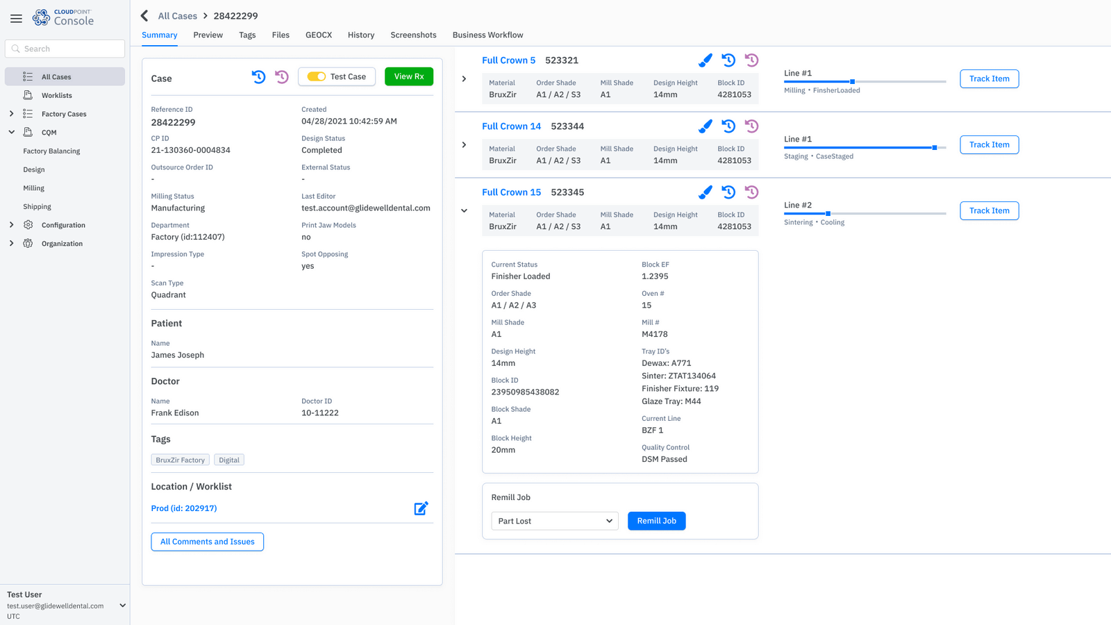Open the Business Workflow tab

488,35
